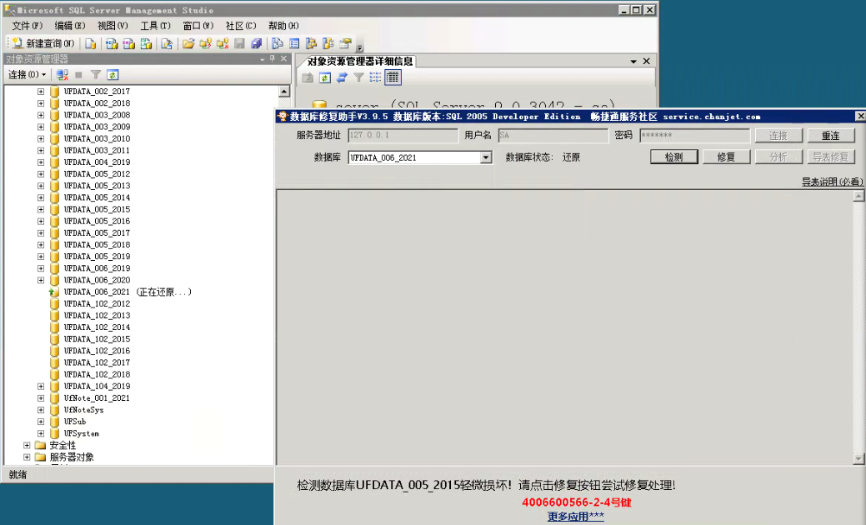
Task: Start an Analysis Services DMX query
Action: [128, 43]
